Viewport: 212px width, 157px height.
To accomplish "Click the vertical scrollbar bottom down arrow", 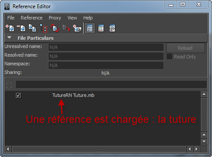I will pyautogui.click(x=204, y=141).
